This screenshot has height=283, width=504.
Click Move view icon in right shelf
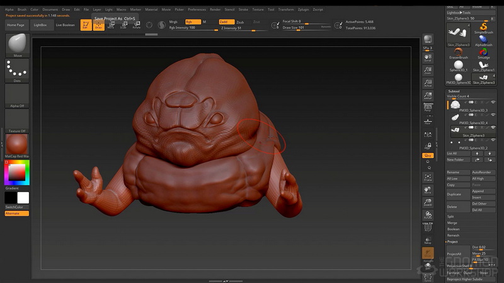pyautogui.click(x=428, y=190)
